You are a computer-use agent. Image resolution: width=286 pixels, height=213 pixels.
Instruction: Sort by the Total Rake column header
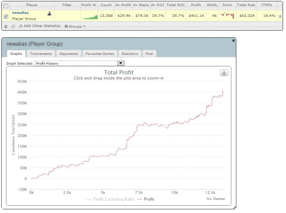point(246,5)
